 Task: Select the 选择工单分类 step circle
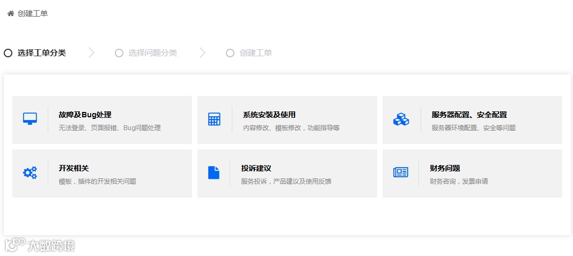click(8, 53)
